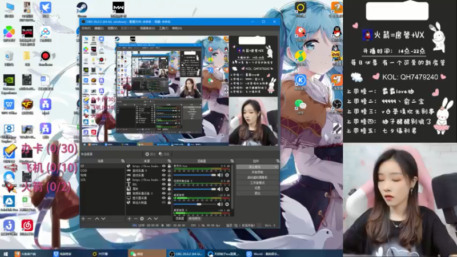Open the Recycle Bin desktop icon
This screenshot has height=257, width=457.
click(9, 58)
